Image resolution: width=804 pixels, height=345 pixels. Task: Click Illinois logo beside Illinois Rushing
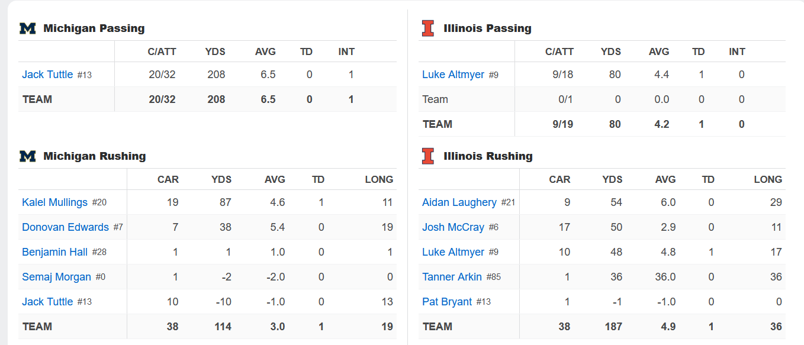click(427, 156)
